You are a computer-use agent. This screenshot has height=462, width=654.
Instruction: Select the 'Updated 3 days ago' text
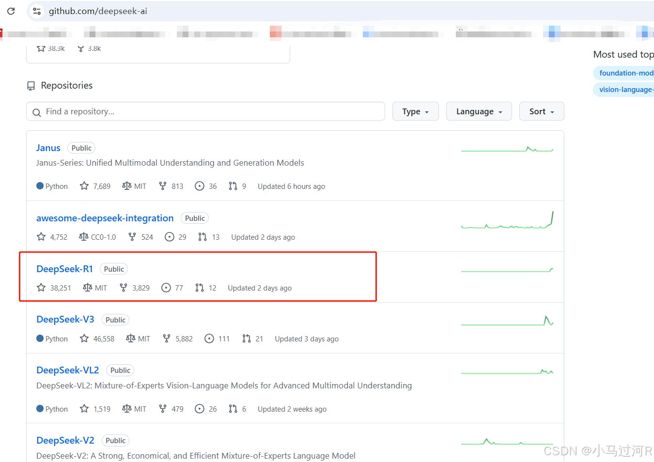point(307,339)
